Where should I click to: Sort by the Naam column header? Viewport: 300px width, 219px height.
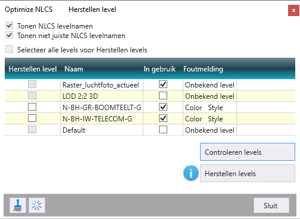(x=74, y=69)
